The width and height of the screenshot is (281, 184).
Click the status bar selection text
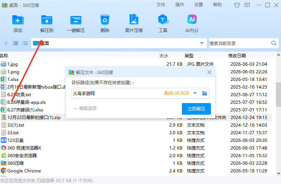[x=46, y=181]
